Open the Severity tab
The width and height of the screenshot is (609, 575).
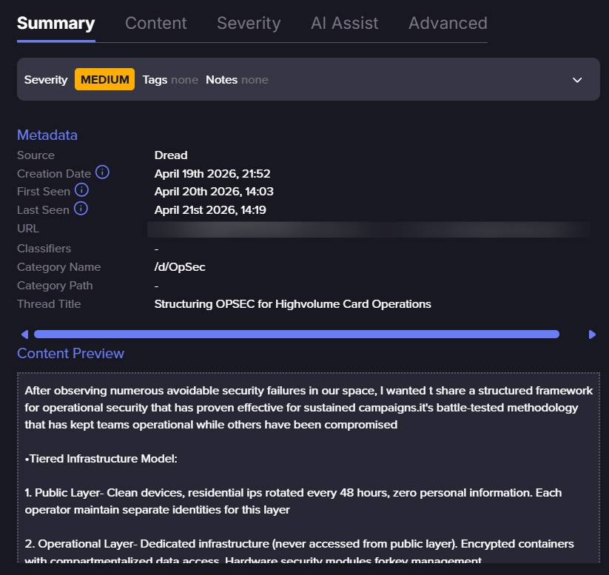pyautogui.click(x=249, y=23)
